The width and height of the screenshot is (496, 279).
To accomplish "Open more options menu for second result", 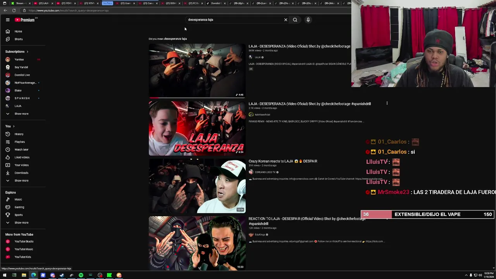I will (387, 103).
